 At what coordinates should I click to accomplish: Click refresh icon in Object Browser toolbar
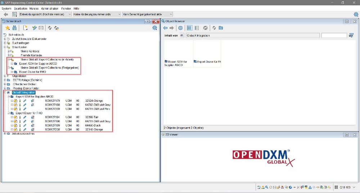pos(214,28)
